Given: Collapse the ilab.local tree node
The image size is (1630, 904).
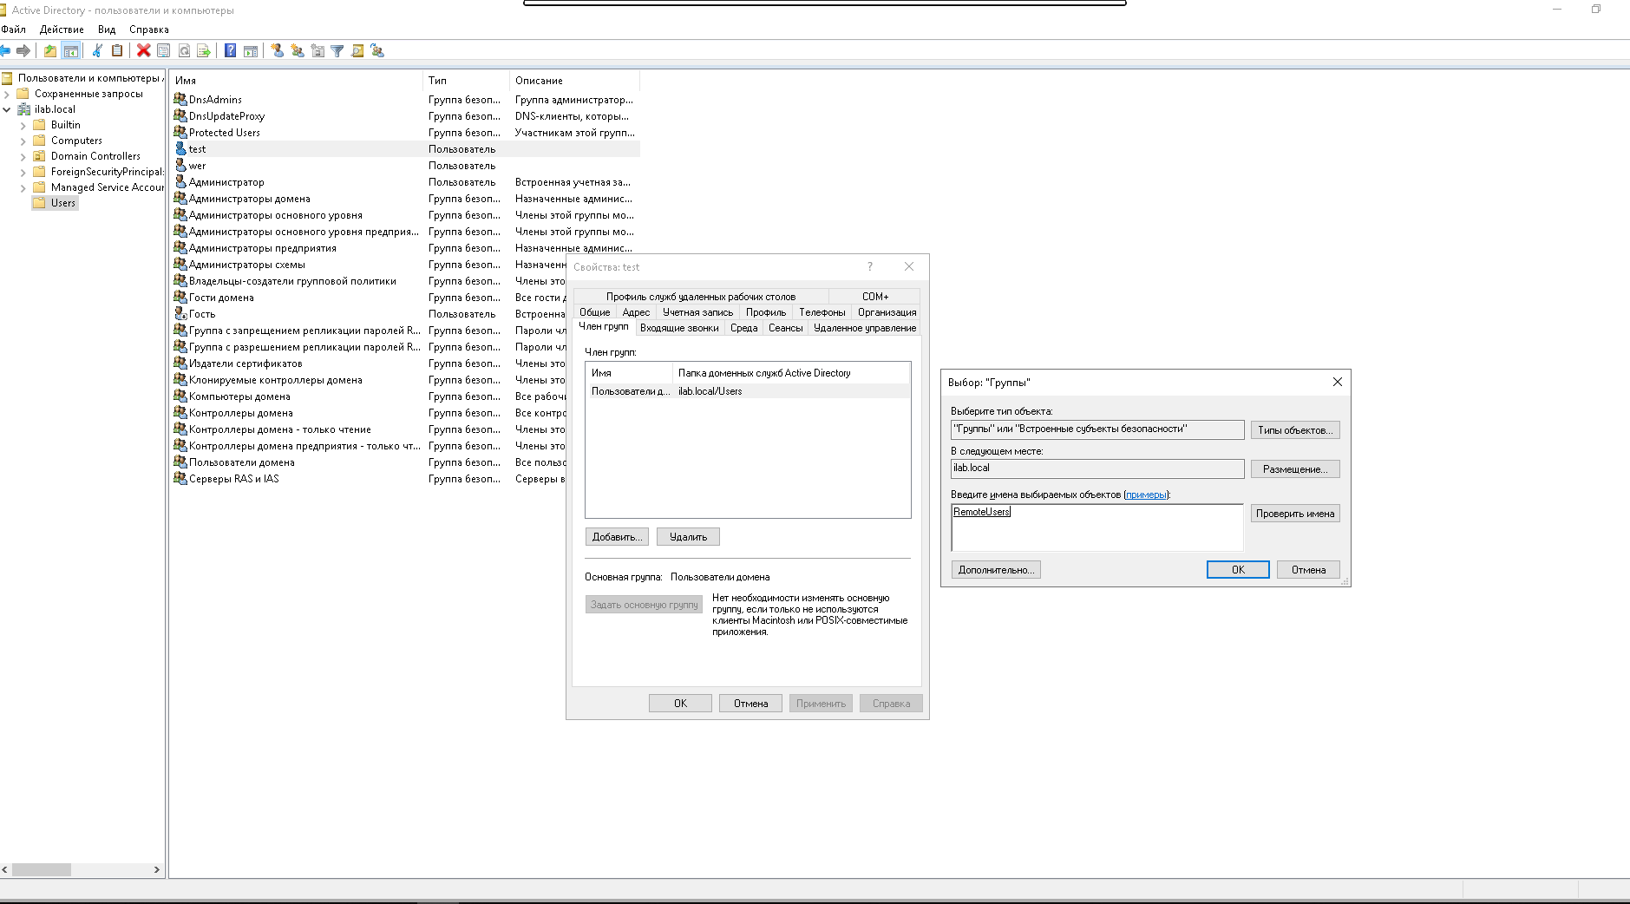Looking at the screenshot, I should 7,109.
